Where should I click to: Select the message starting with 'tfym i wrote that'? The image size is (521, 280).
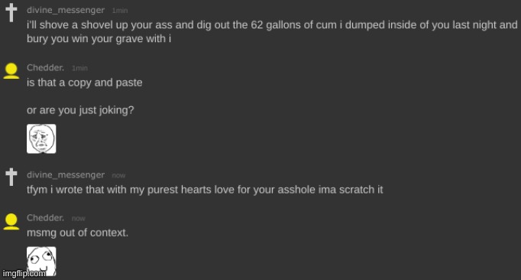205,190
